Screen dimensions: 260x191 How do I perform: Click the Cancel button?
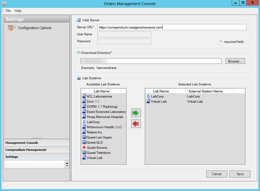(216, 174)
